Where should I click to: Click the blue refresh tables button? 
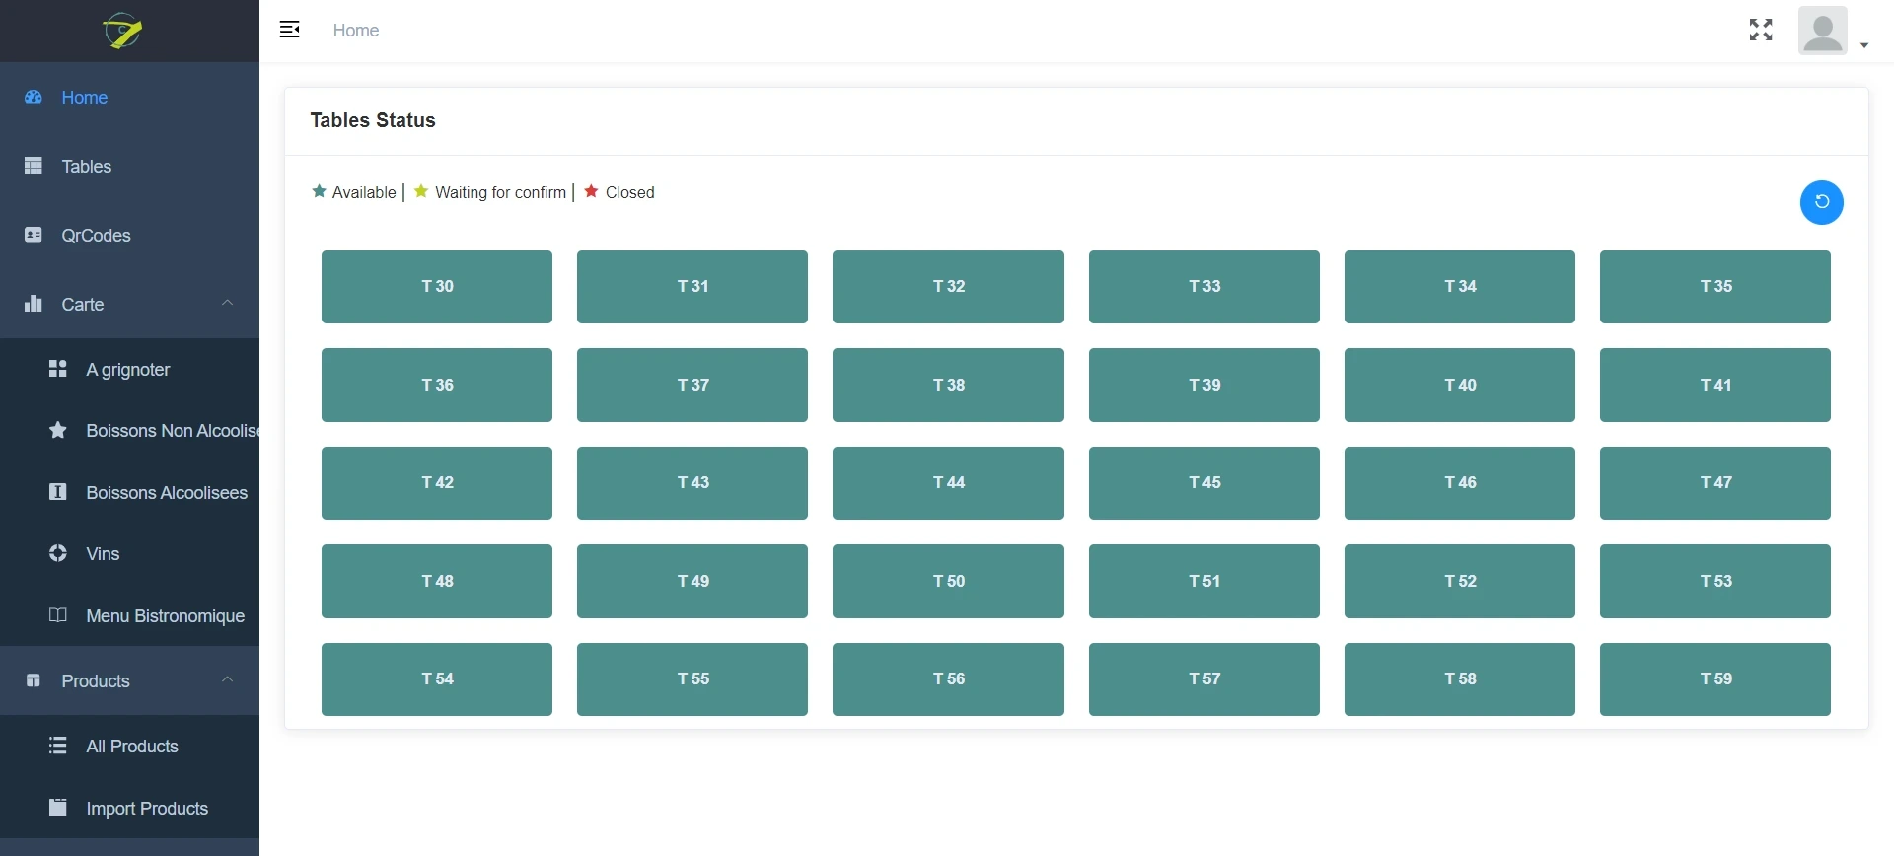coord(1821,203)
